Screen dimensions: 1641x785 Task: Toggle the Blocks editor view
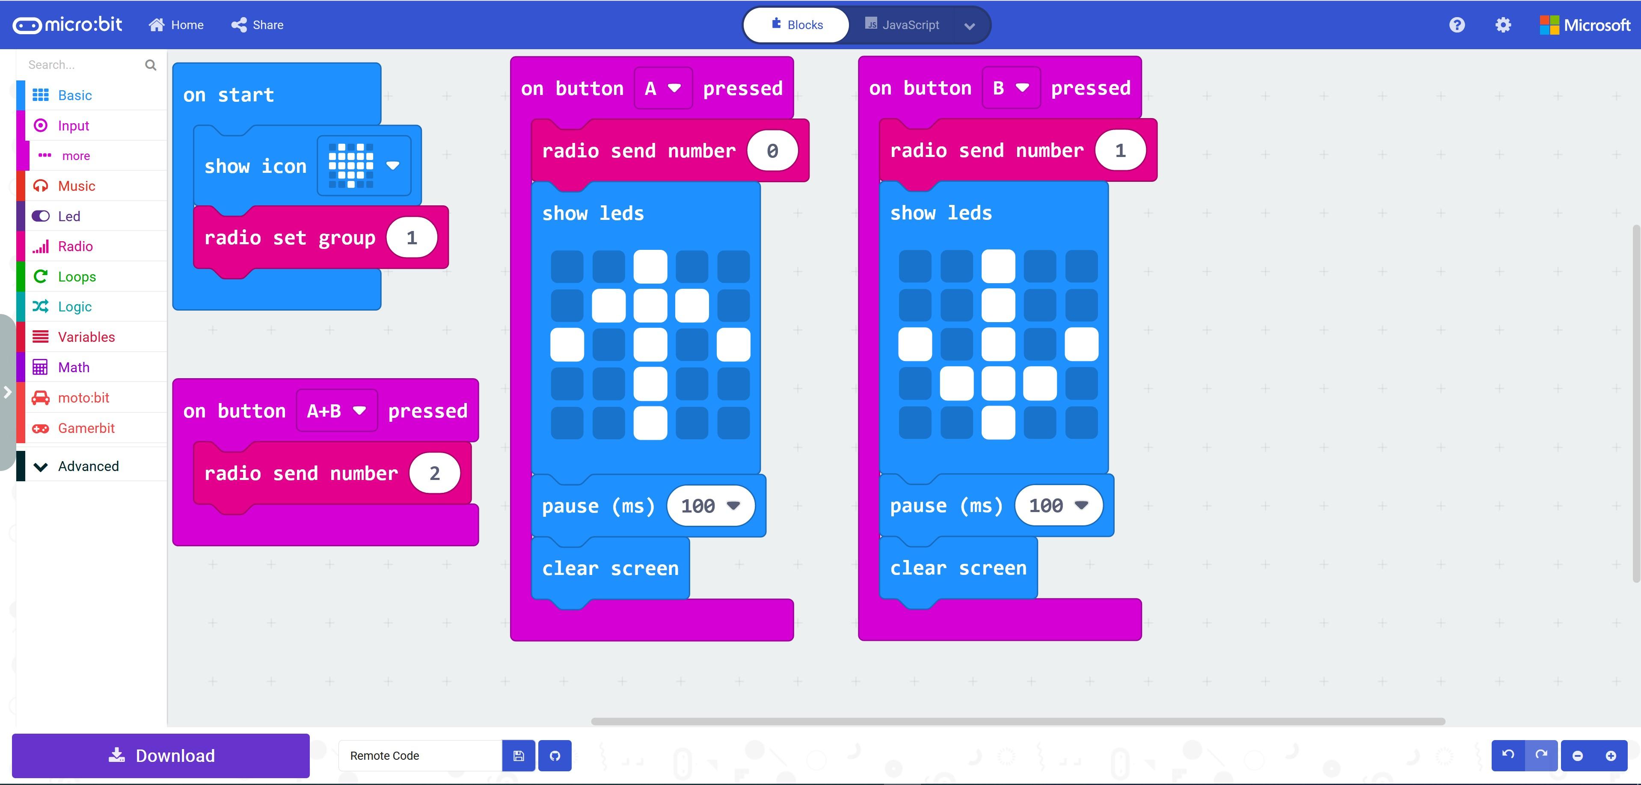(798, 24)
